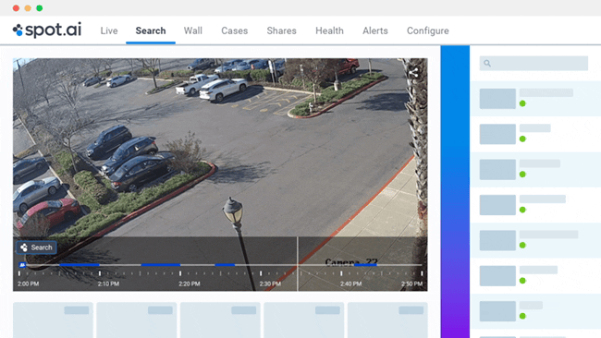Select the short blue segment near 2:25 PM
Image resolution: width=601 pixels, height=338 pixels.
pos(225,264)
